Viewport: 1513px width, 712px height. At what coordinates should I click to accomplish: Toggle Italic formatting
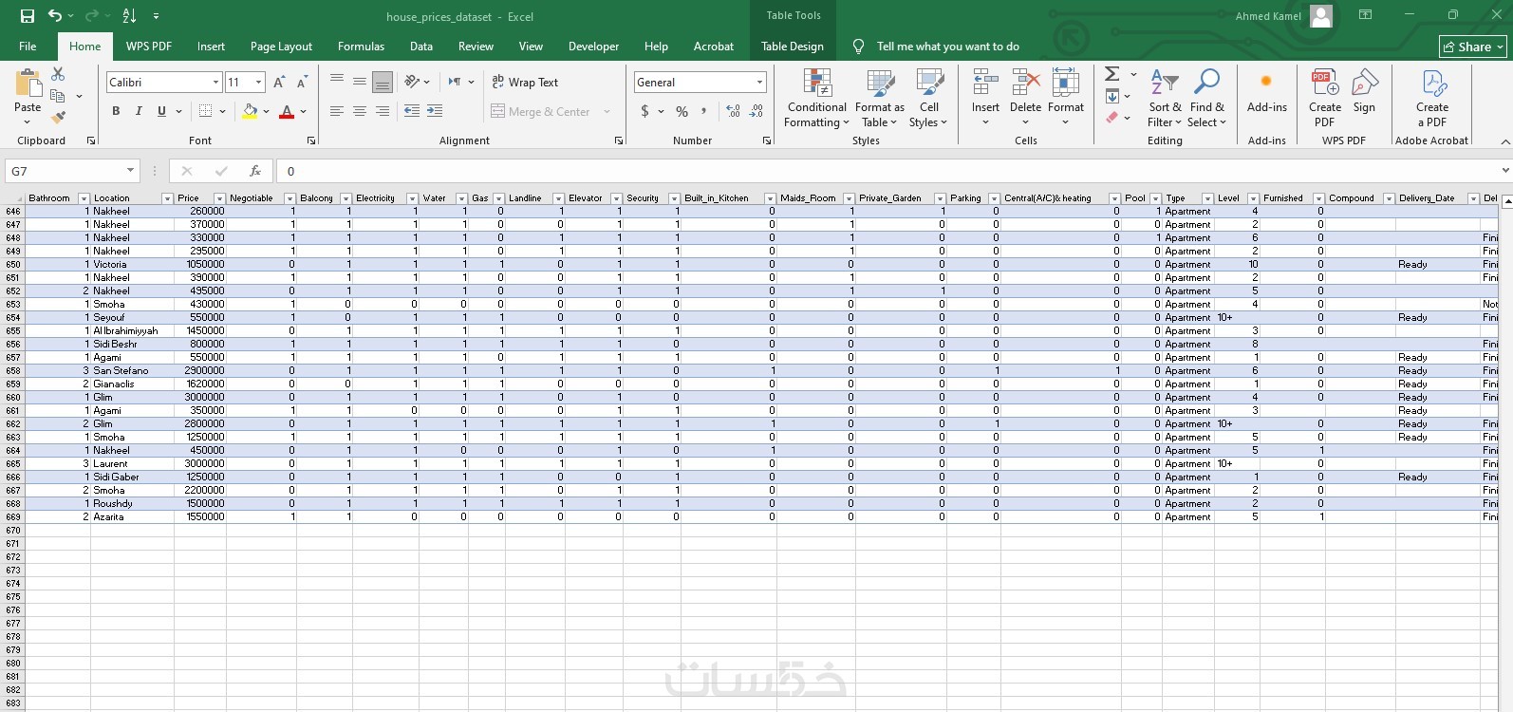pyautogui.click(x=139, y=111)
